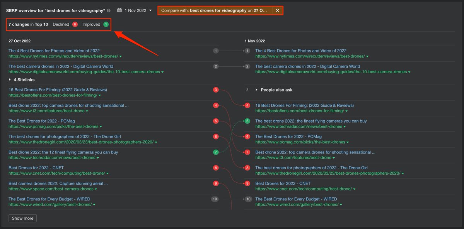The image size is (464, 229).
Task: Click the Compare with best drones banner
Action: click(x=215, y=10)
